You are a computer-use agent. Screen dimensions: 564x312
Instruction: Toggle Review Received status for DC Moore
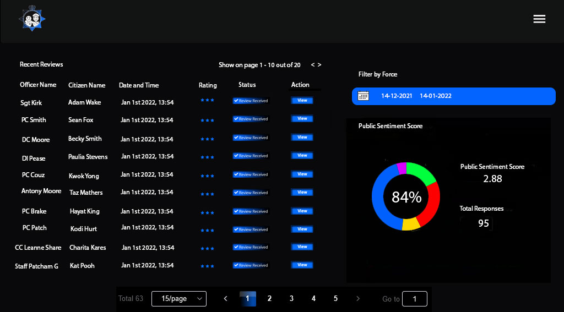(251, 138)
